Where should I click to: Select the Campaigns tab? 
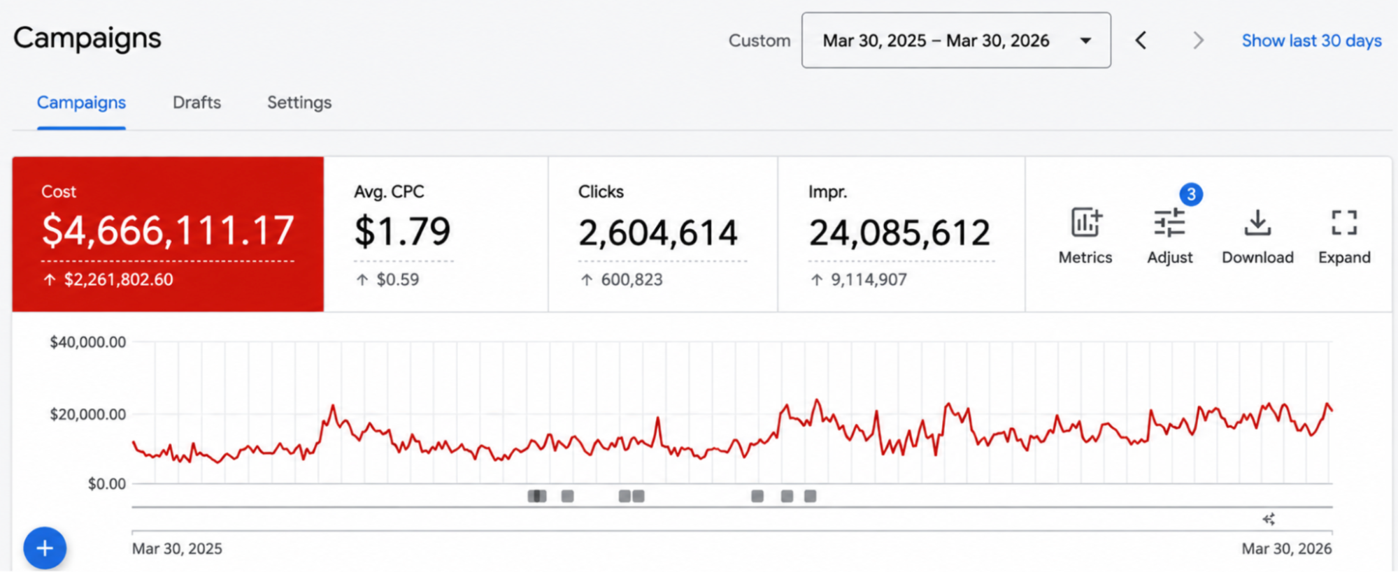coord(81,103)
